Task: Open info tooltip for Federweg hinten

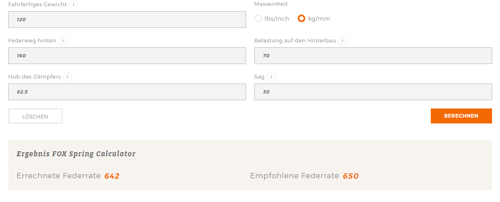Action: 63,41
